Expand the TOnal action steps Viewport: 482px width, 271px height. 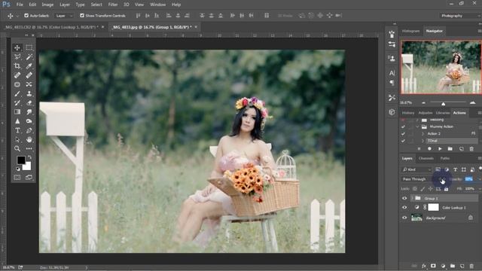click(x=423, y=141)
